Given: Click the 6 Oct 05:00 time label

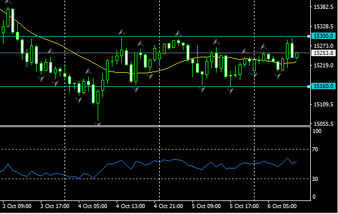Looking at the screenshot, I should point(282,206).
